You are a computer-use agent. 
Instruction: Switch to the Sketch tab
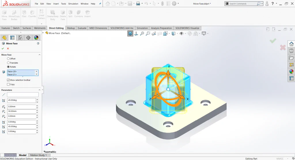(16, 28)
